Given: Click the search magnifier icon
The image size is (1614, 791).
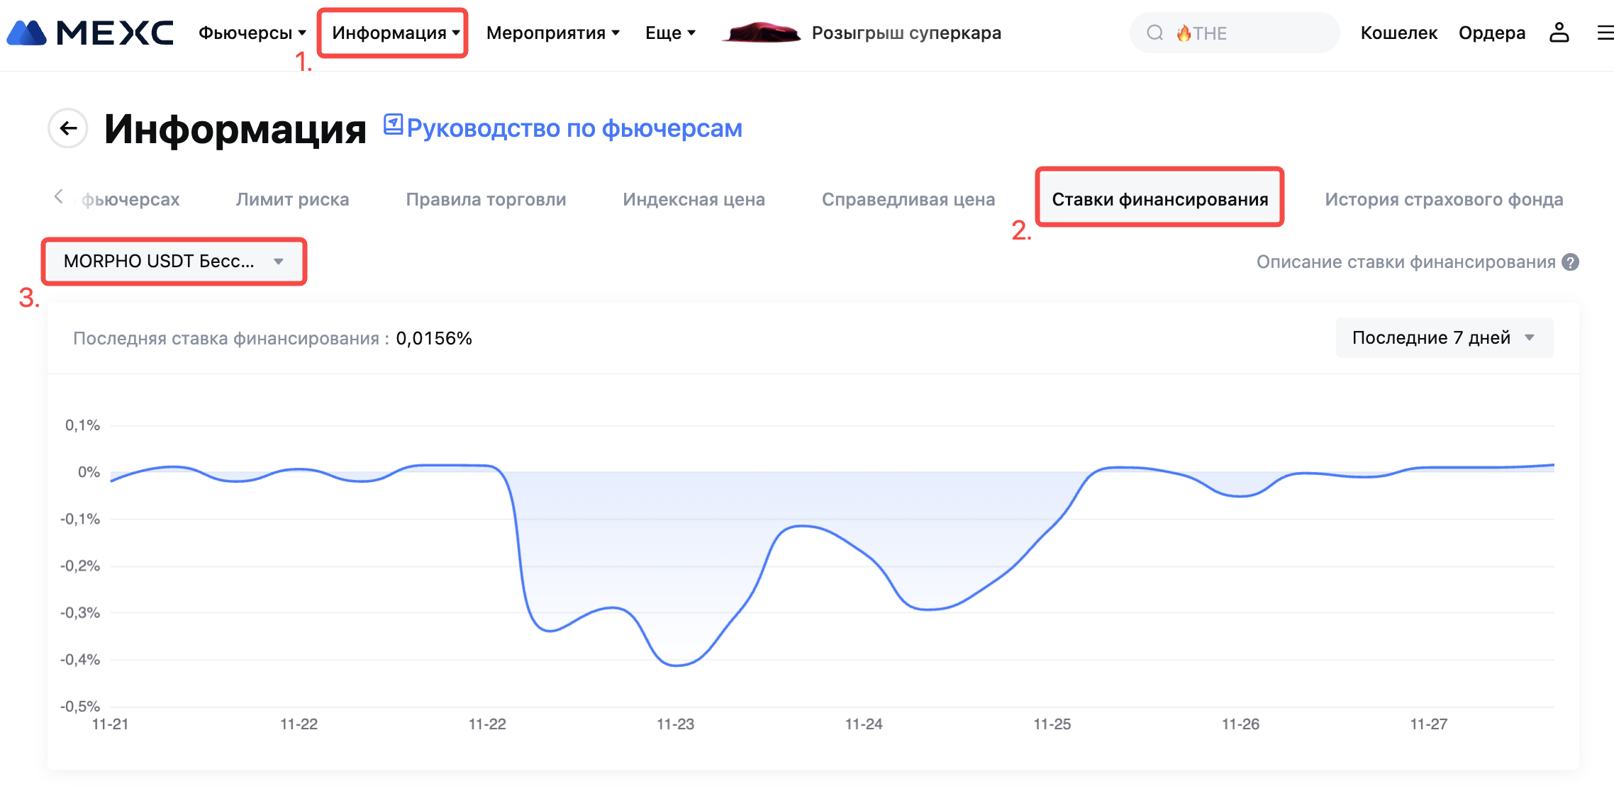Looking at the screenshot, I should [1155, 33].
